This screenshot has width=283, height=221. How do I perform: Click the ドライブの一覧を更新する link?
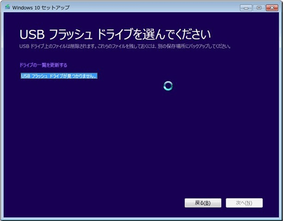pyautogui.click(x=43, y=65)
